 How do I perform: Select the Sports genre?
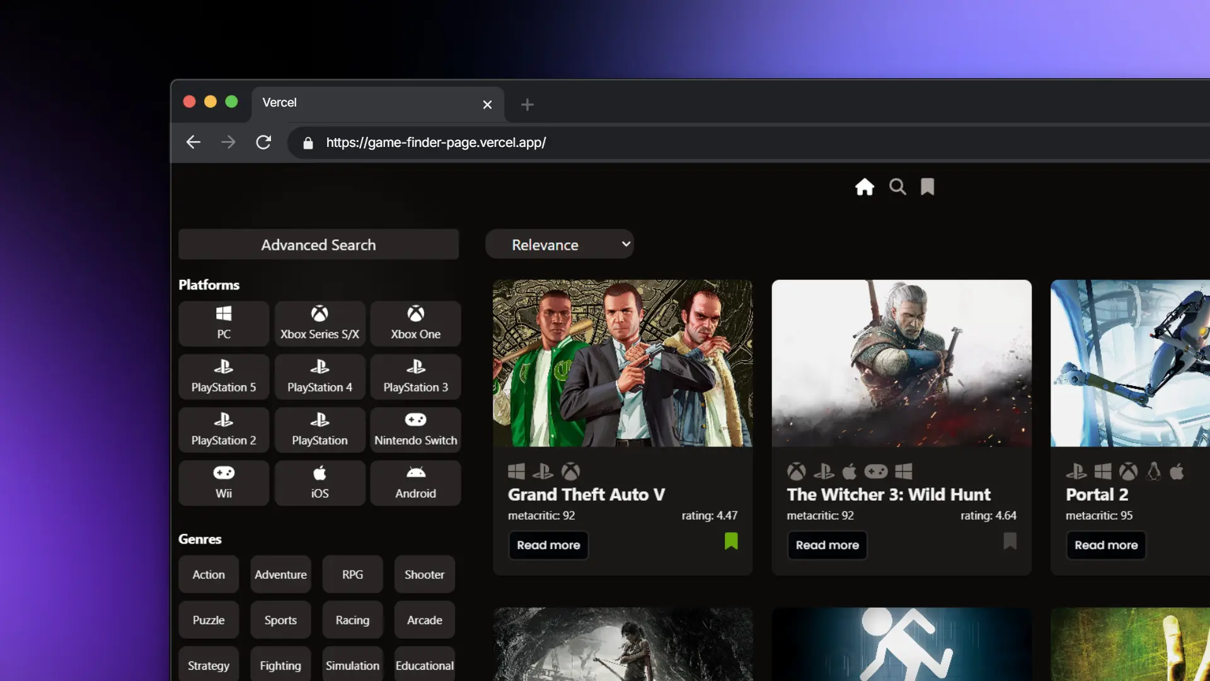point(280,620)
